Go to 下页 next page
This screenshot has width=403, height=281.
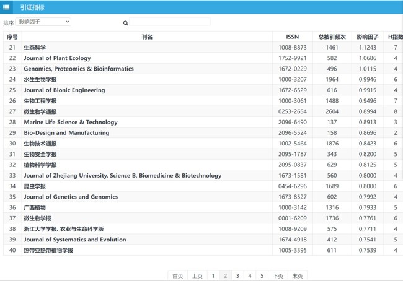click(x=278, y=276)
